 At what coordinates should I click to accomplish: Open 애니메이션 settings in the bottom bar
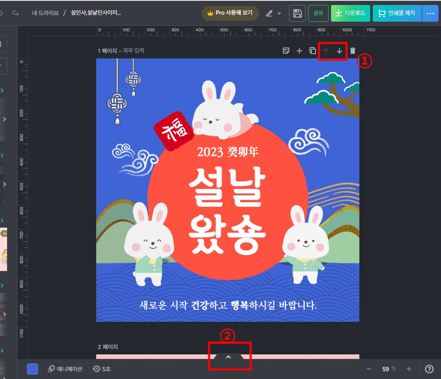coord(65,369)
